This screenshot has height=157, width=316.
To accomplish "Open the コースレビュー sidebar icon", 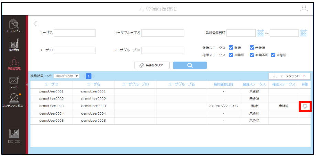I will 14,26.
